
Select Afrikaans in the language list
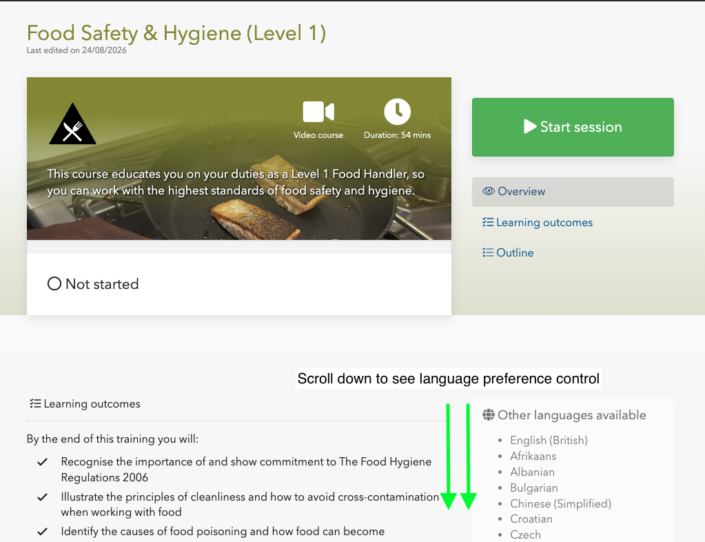(x=533, y=456)
